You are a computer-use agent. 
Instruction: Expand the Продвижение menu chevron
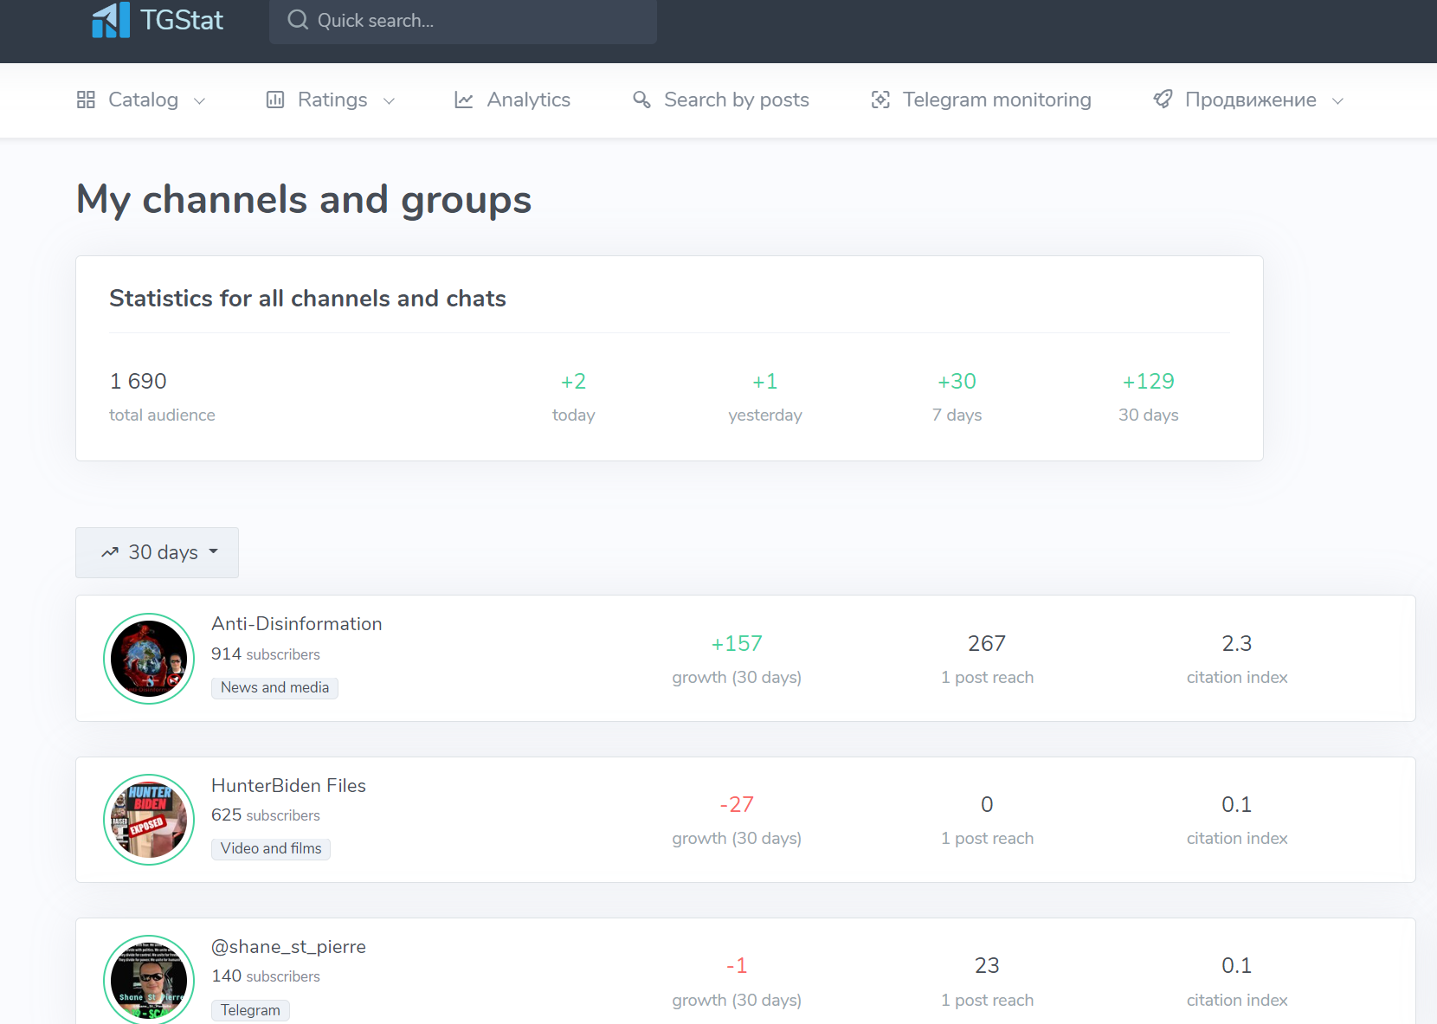coord(1337,101)
